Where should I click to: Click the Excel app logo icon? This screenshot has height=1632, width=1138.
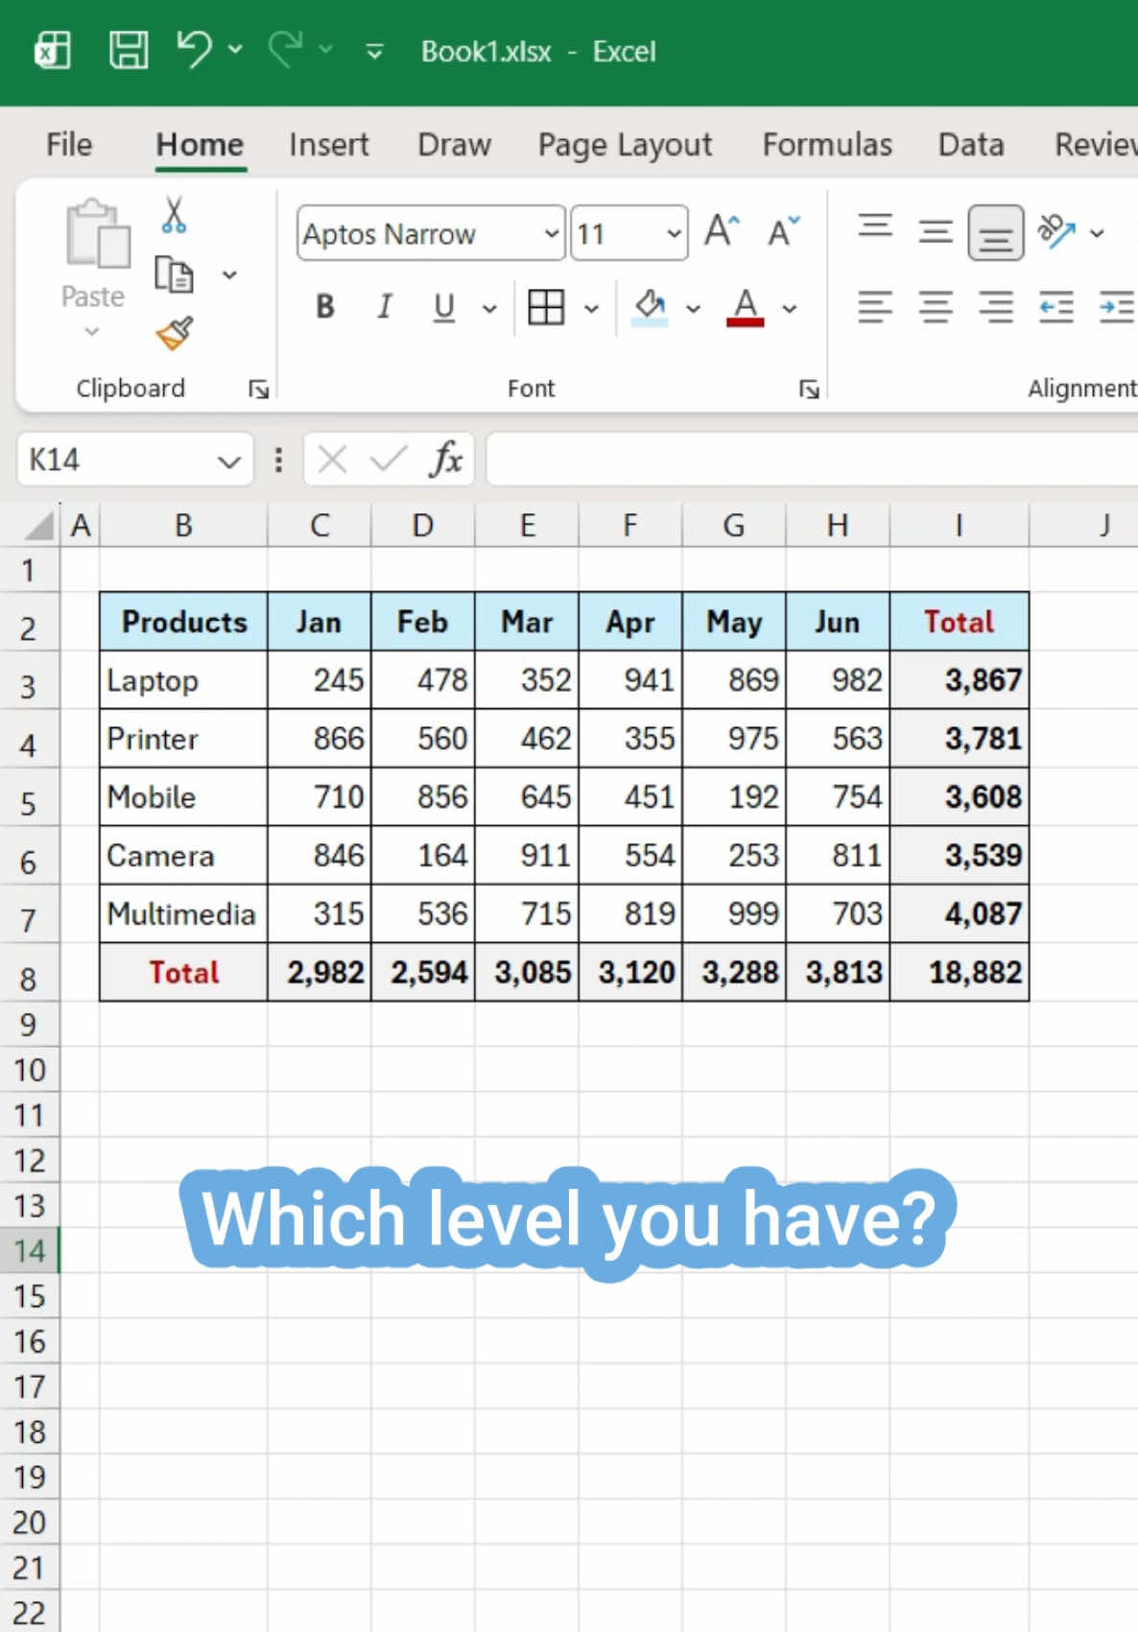point(52,50)
